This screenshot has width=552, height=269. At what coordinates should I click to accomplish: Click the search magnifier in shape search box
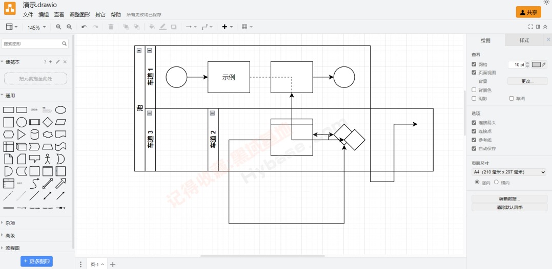point(65,43)
